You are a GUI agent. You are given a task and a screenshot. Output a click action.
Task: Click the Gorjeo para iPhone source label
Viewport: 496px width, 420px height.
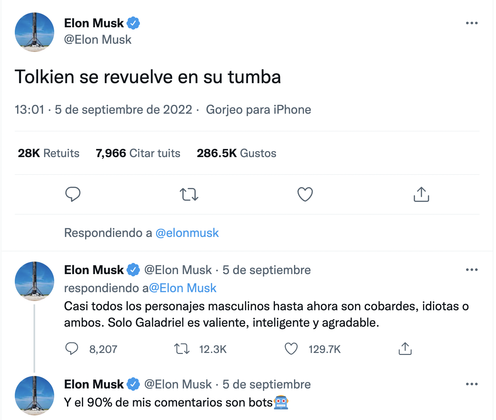258,109
